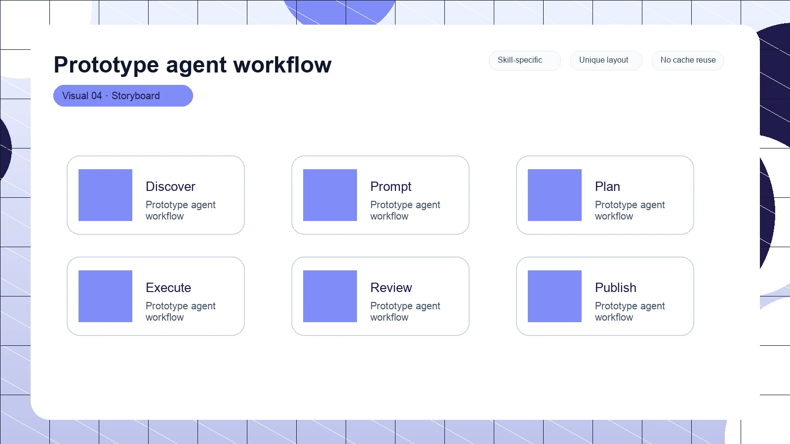Click the Execute card title
Screen dimensions: 790x444
168,288
